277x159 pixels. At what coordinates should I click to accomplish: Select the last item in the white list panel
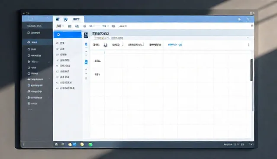click(x=65, y=88)
